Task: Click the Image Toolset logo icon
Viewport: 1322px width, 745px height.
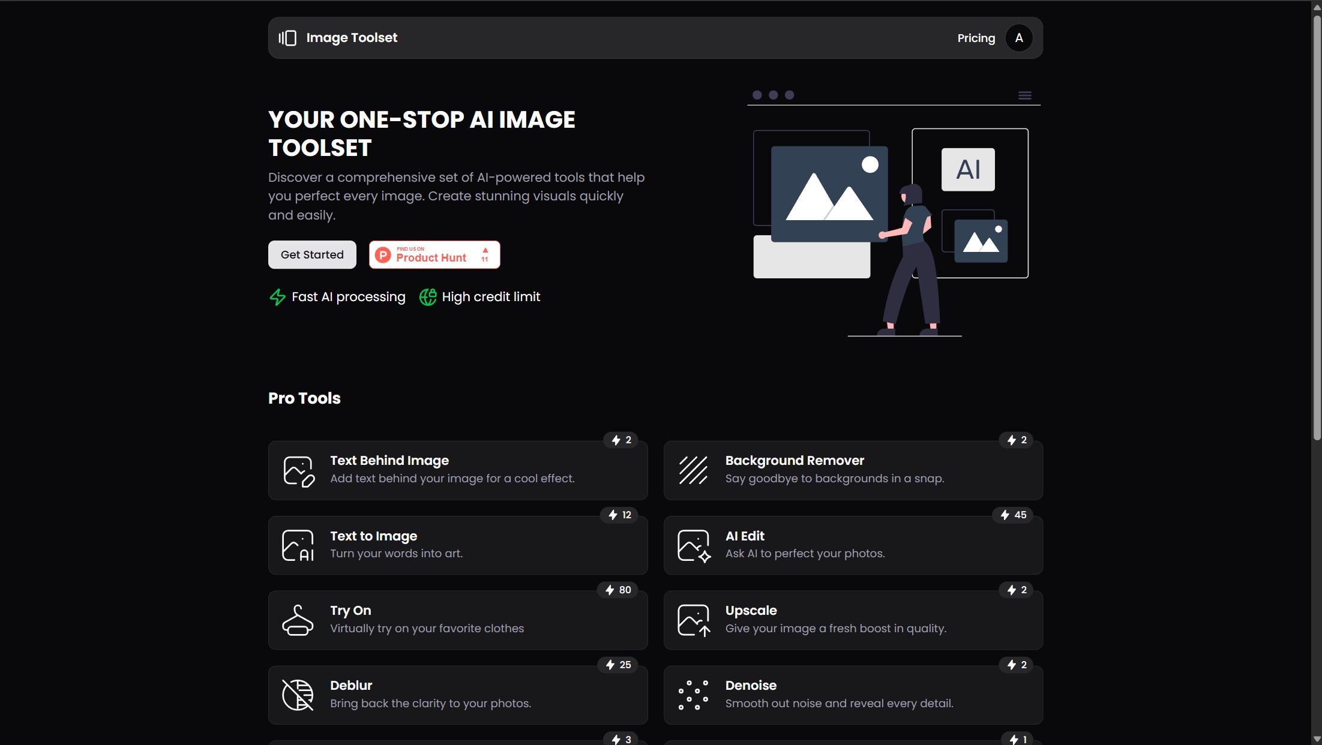Action: 287,38
